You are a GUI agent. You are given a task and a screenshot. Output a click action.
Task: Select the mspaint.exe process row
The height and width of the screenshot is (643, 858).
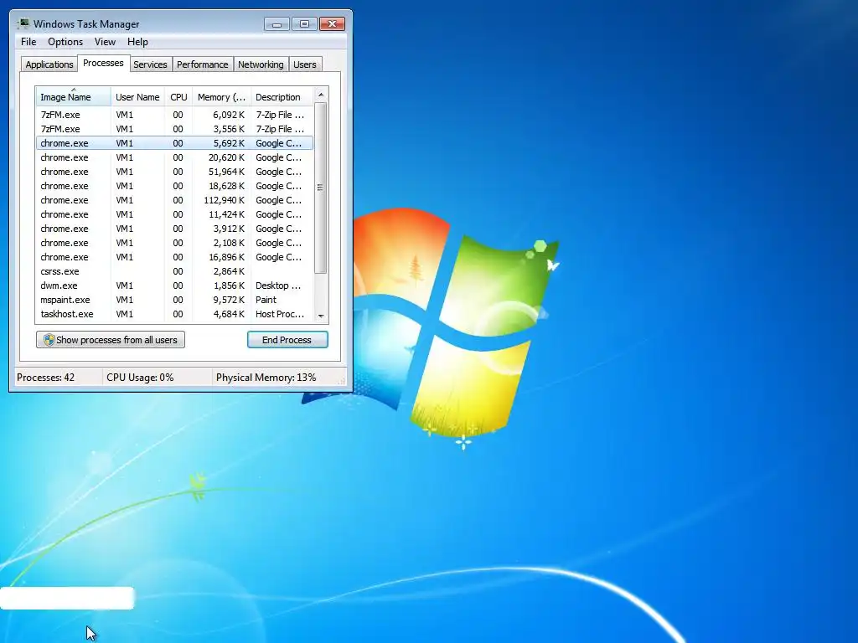click(174, 300)
